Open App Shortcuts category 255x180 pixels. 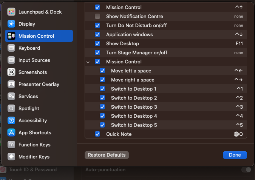click(x=35, y=132)
